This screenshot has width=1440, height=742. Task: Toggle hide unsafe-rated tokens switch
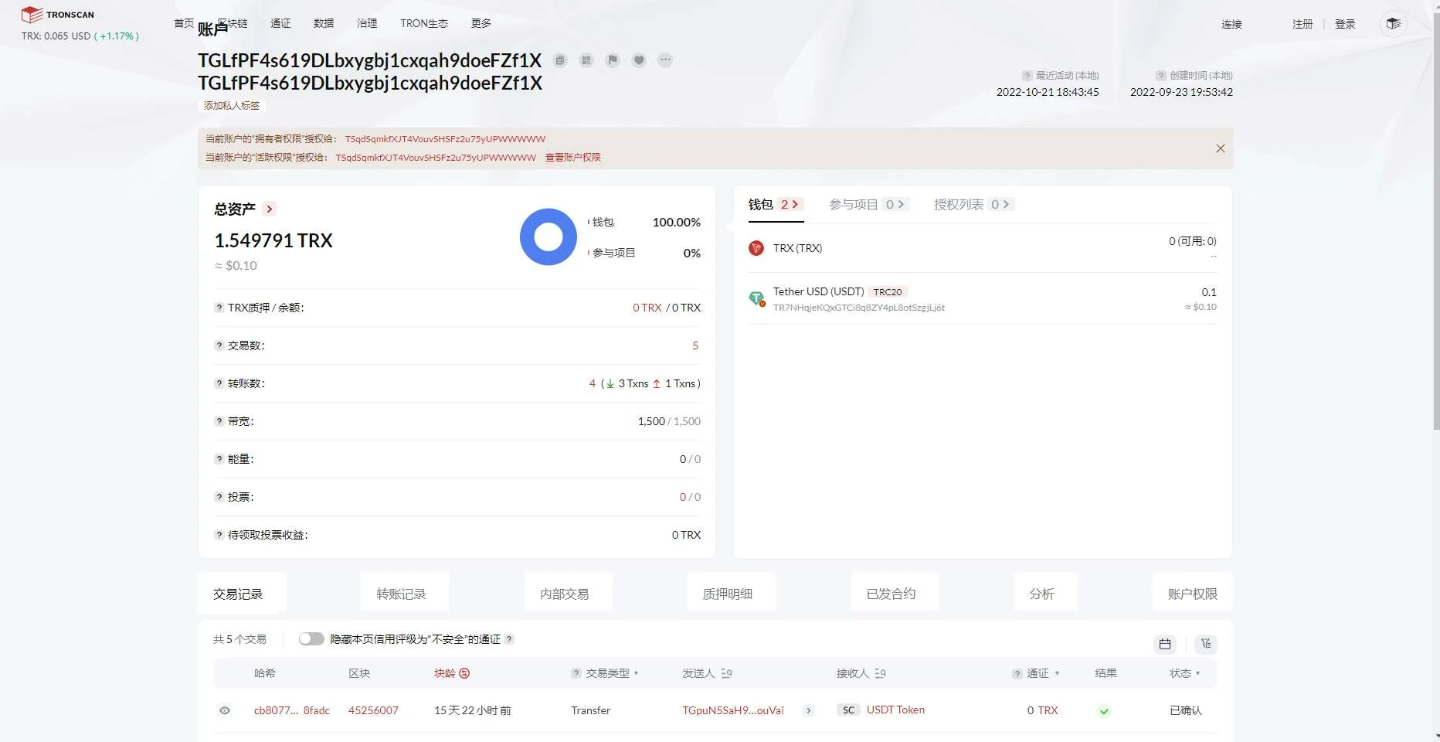[311, 639]
